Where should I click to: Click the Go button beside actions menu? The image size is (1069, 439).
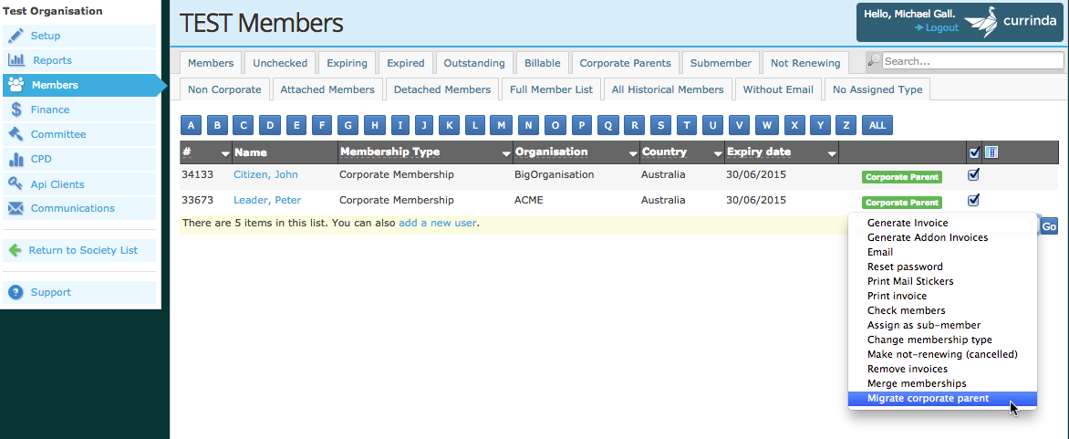click(1049, 226)
